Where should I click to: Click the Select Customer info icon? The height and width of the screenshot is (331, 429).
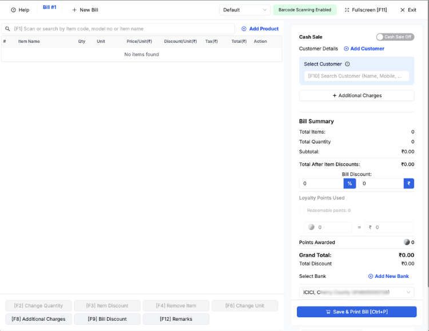pyautogui.click(x=347, y=64)
